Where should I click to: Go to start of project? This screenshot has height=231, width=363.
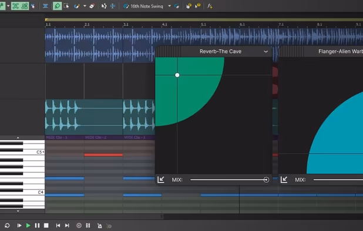pyautogui.click(x=58, y=226)
